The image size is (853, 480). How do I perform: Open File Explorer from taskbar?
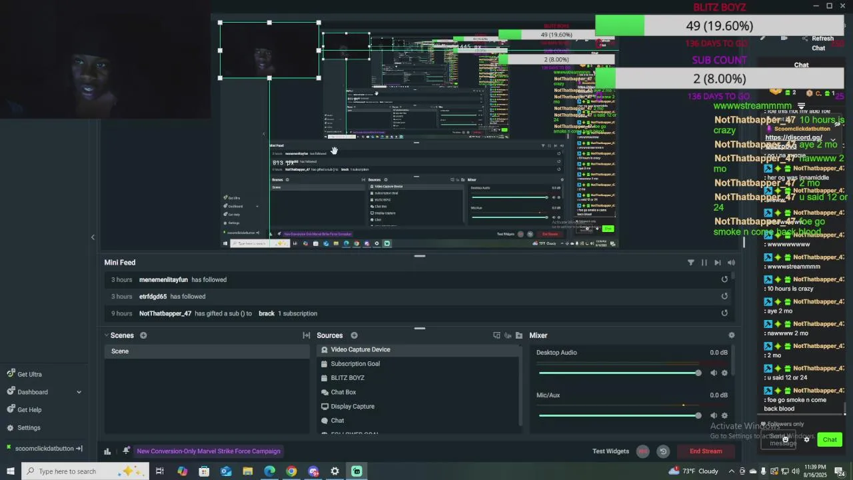(x=247, y=471)
